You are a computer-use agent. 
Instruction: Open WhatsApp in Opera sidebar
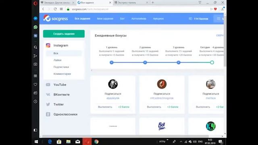(35, 27)
